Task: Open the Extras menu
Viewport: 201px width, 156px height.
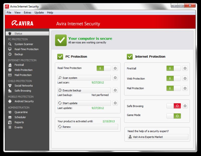Action: click(27, 13)
